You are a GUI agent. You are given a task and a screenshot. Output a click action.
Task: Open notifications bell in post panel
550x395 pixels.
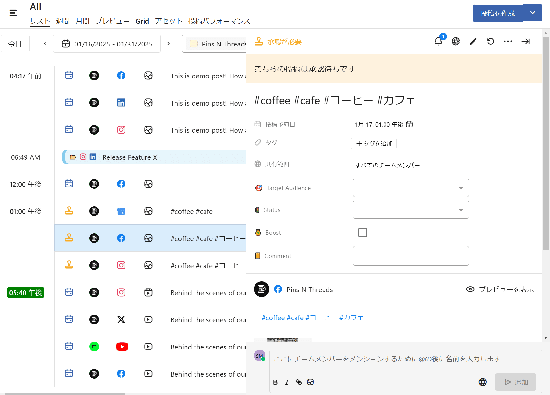point(438,41)
